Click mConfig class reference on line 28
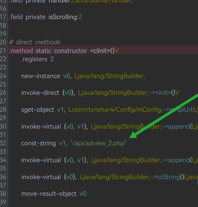This screenshot has height=207, width=198. click(118, 110)
